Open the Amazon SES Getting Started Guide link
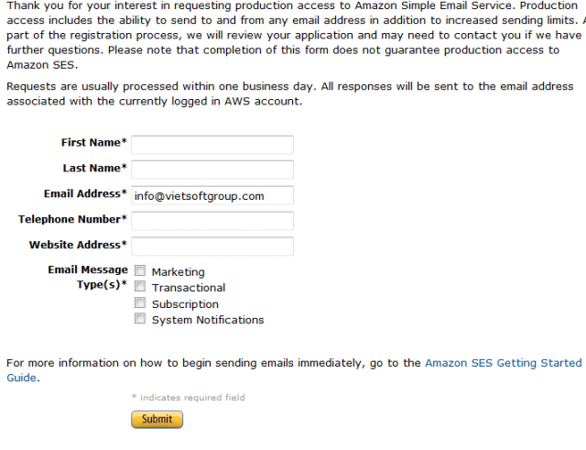586x450 pixels. click(x=503, y=363)
